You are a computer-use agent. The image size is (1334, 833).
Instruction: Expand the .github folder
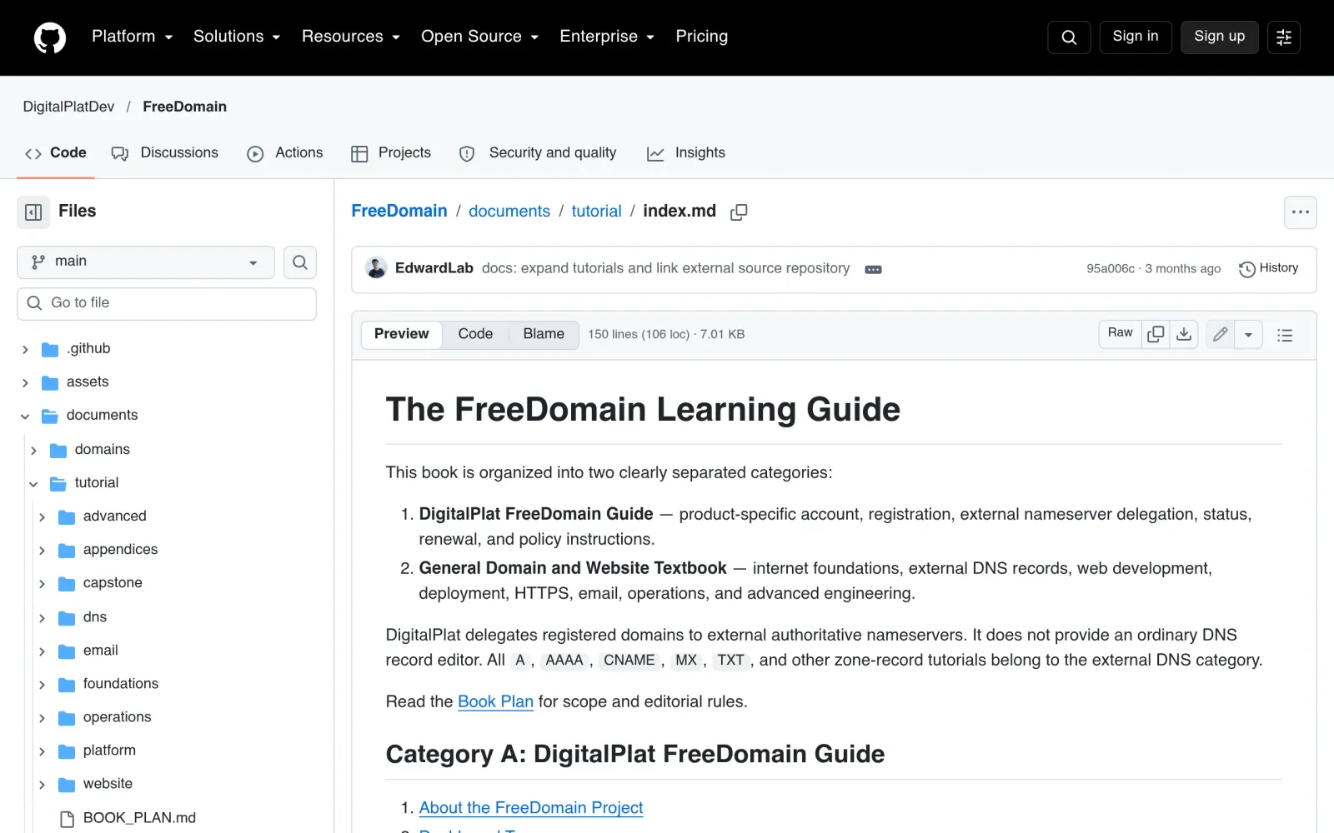coord(25,350)
